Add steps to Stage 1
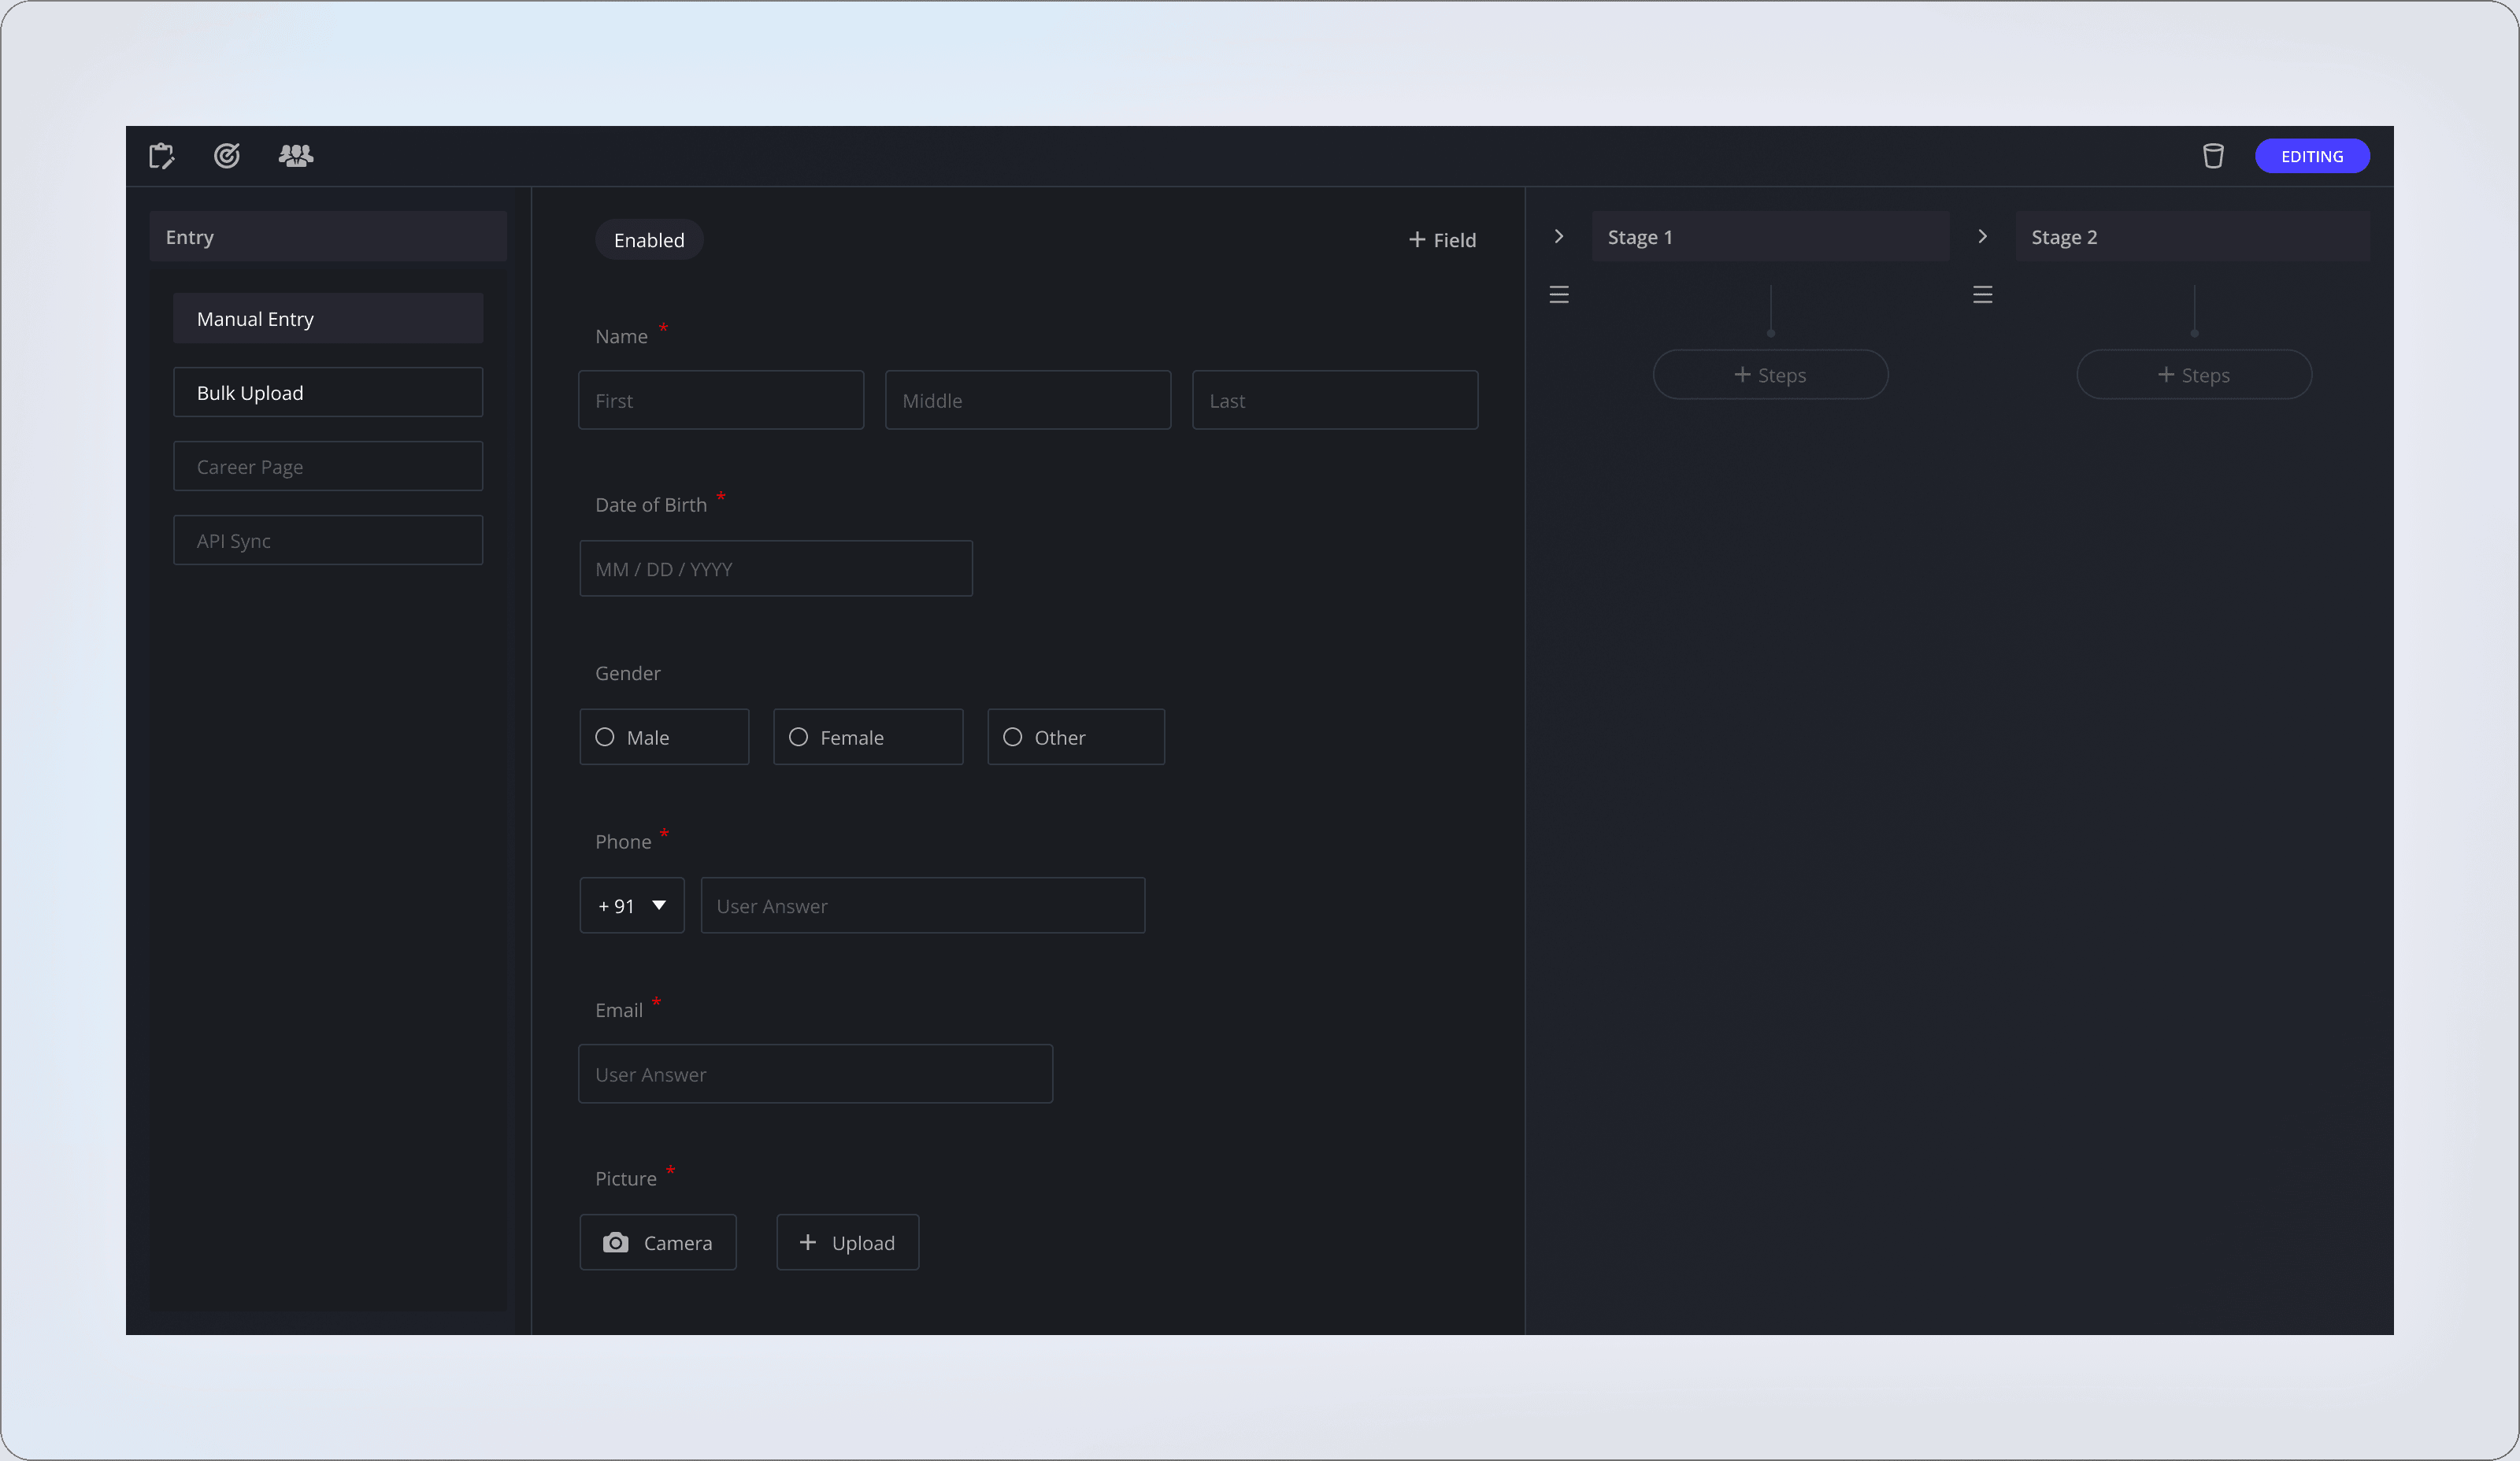Screen dimensions: 2520x1461 [1770, 375]
